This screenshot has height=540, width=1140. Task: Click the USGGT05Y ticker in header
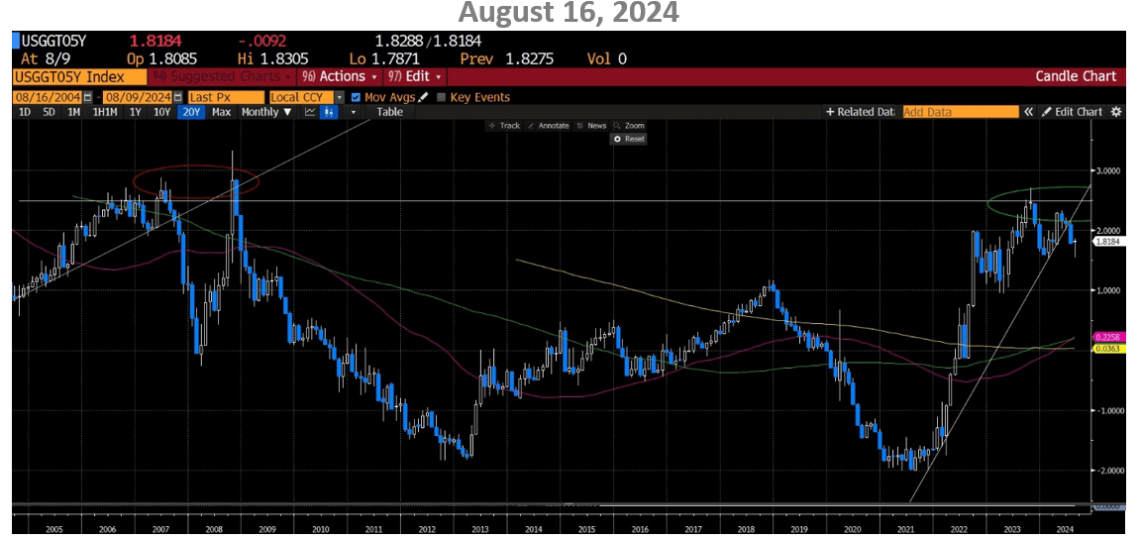click(53, 42)
